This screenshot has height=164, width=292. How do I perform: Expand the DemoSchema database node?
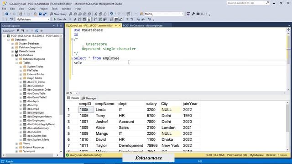pos(12,51)
